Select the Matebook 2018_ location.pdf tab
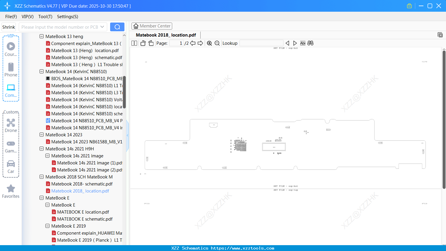Screen dimensions: 446x251 coord(166,35)
